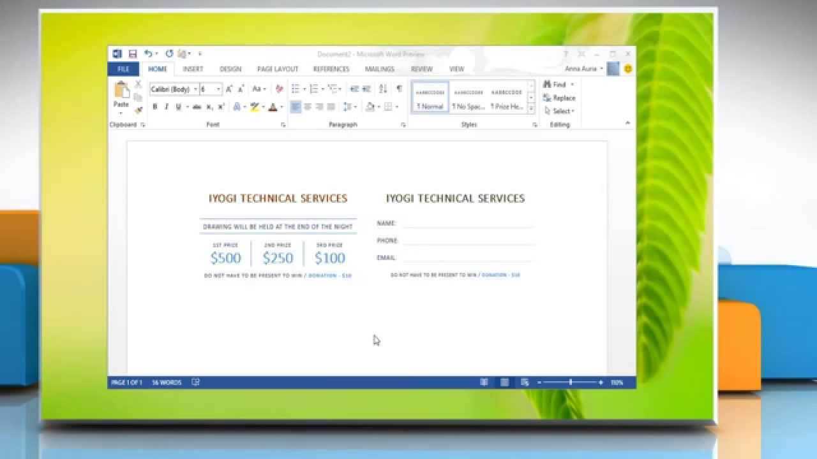
Task: Click the Replace button in Editing group
Action: pos(559,98)
